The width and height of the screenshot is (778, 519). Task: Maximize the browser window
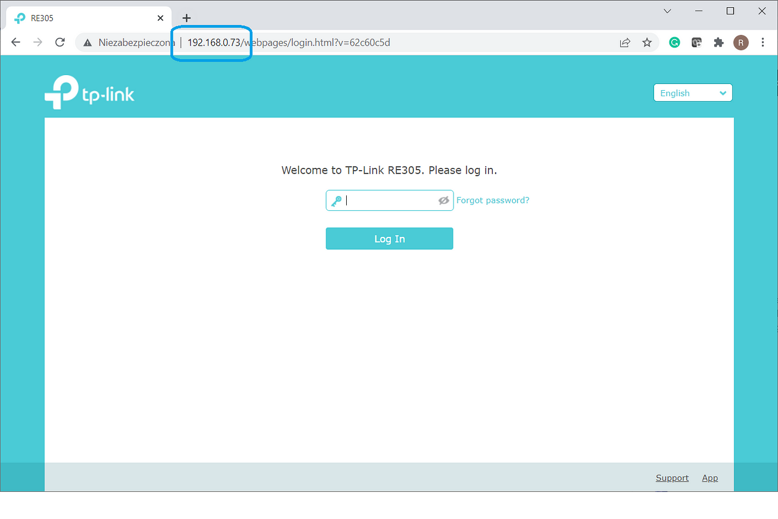[730, 11]
